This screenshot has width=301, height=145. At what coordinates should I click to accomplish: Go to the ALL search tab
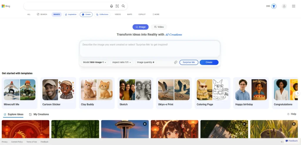click(x=29, y=14)
